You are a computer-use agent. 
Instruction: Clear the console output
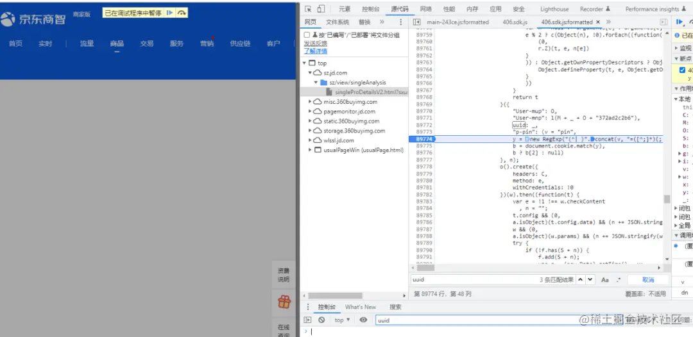click(321, 320)
